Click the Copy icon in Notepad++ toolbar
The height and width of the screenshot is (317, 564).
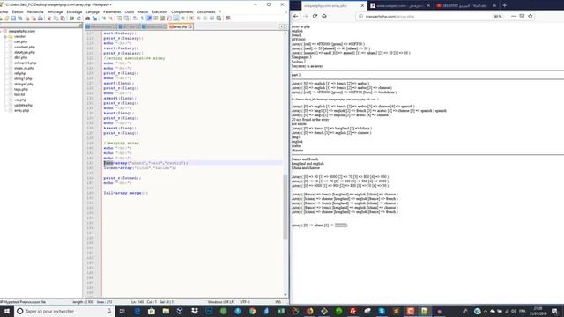(x=56, y=18)
